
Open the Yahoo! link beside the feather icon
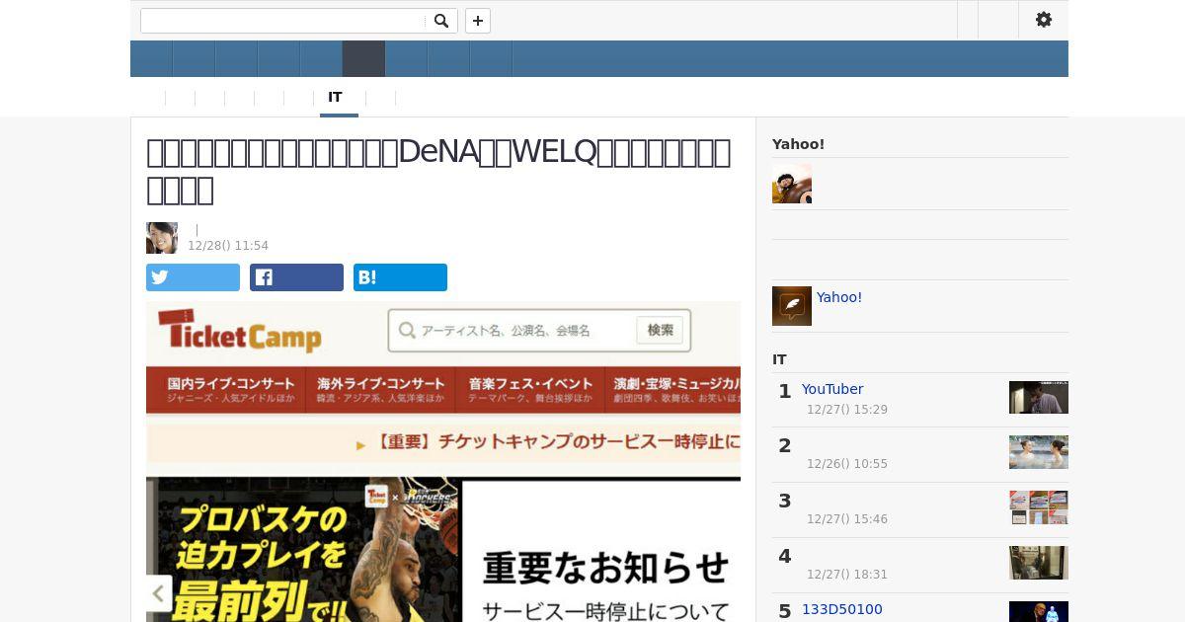(839, 297)
